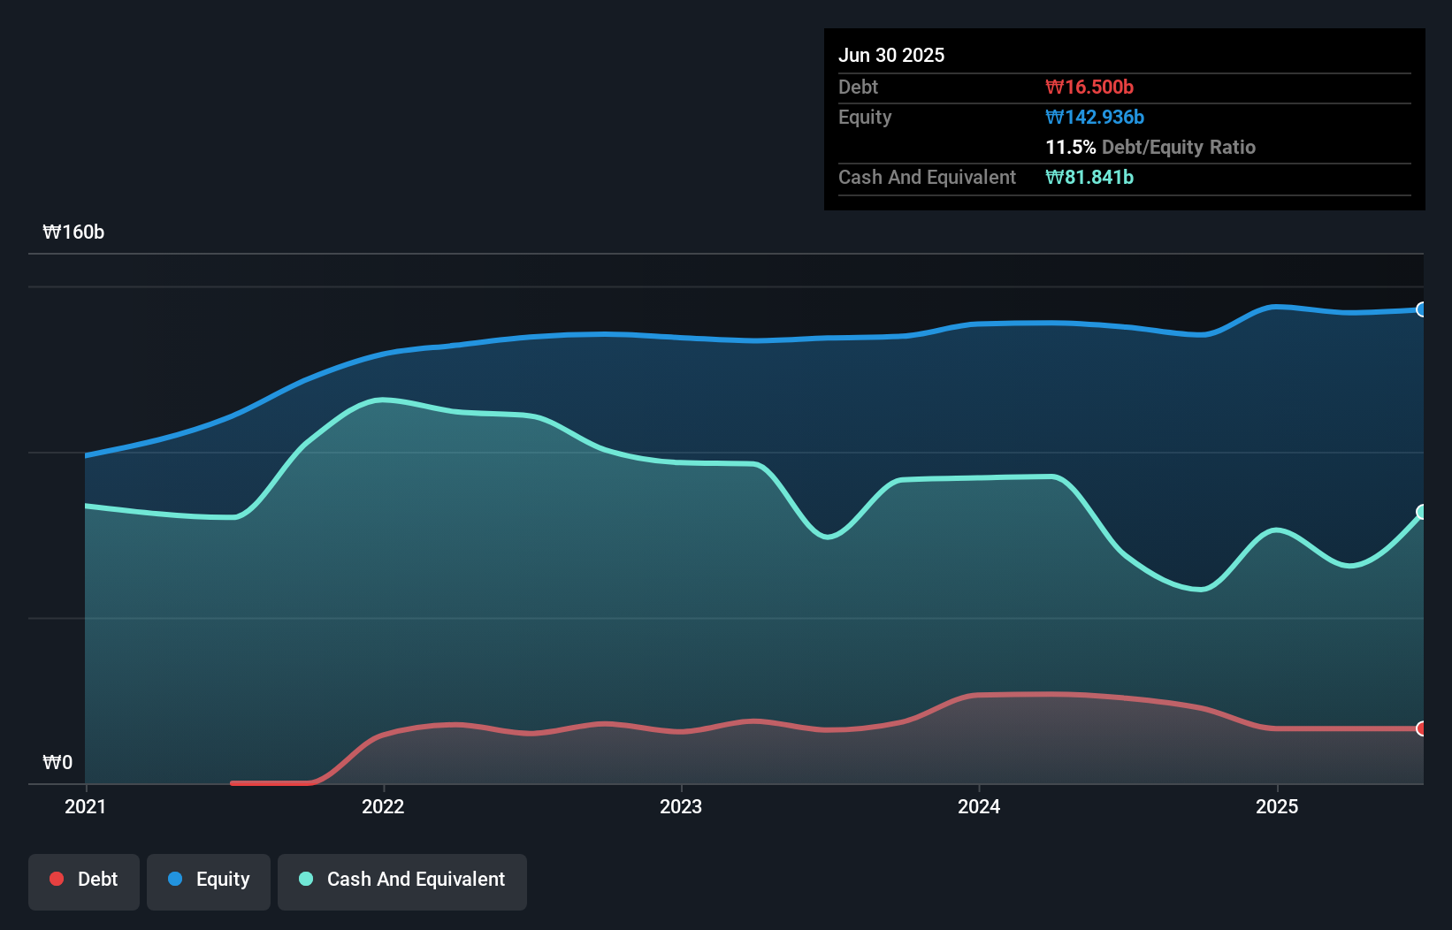1452x930 pixels.
Task: Toggle the Equity series visibility
Action: pos(208,879)
